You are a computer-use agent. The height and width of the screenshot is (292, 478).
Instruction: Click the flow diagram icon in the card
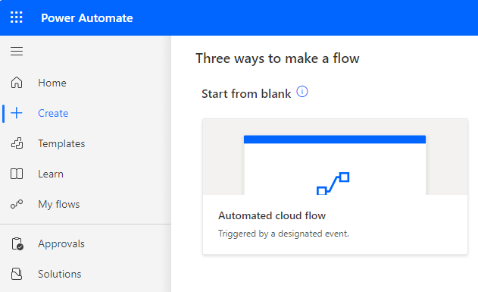pos(333,184)
